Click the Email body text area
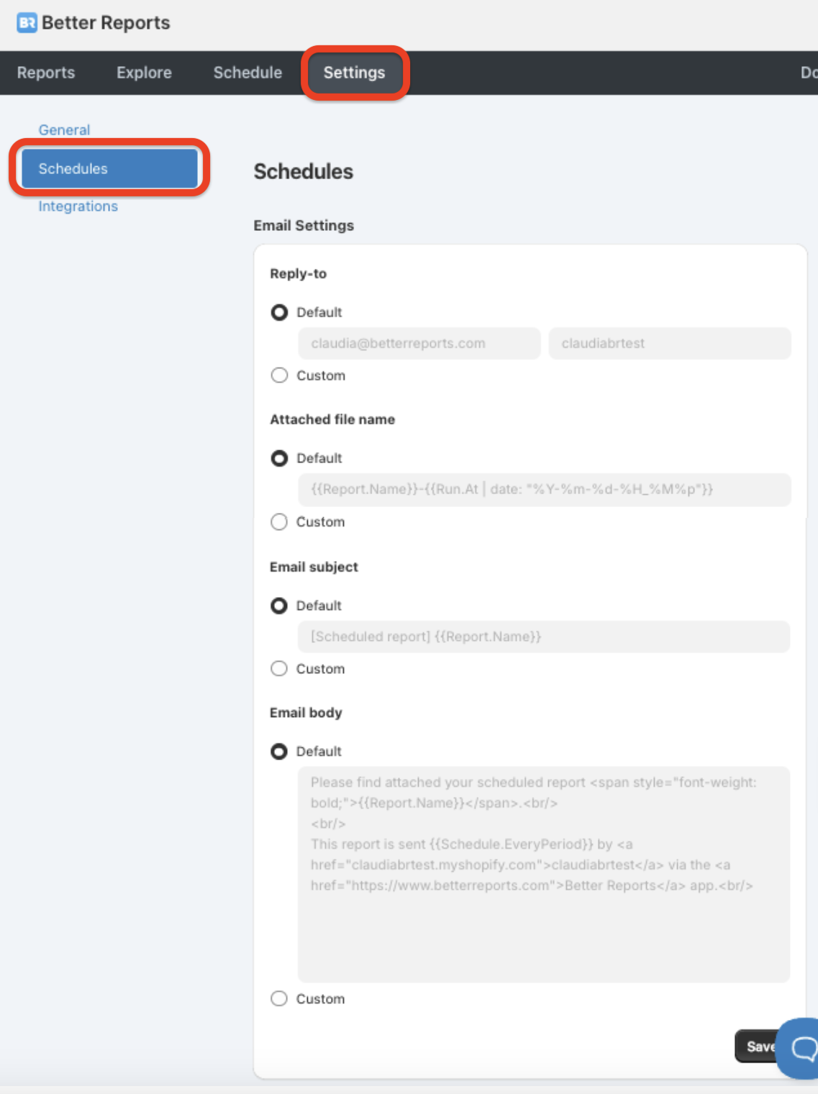Image resolution: width=818 pixels, height=1094 pixels. [x=543, y=874]
